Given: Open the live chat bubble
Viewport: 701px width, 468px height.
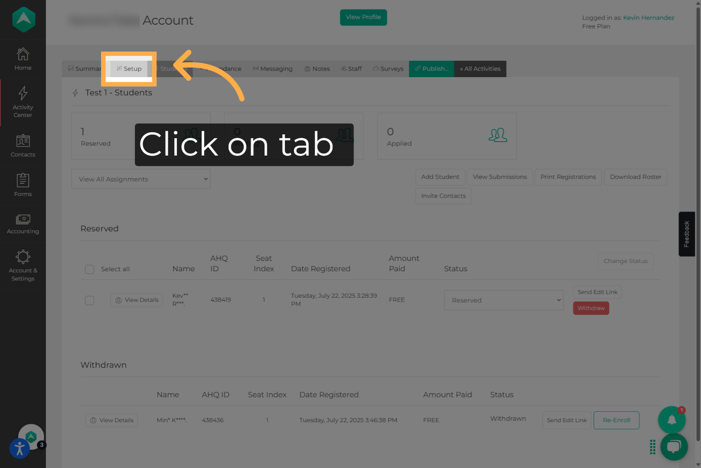Looking at the screenshot, I should pyautogui.click(x=674, y=447).
